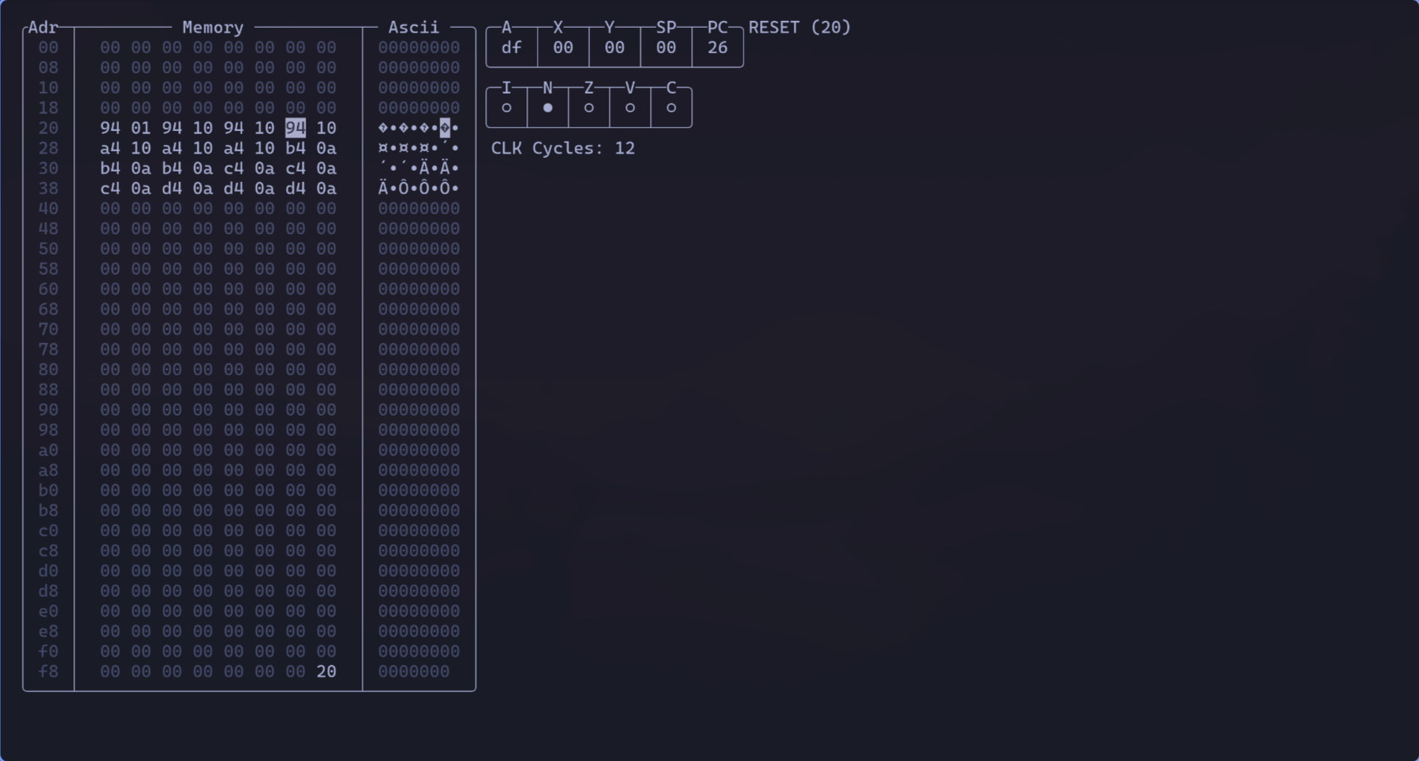Click the RESET (20) label
Viewport: 1419px width, 761px height.
pyautogui.click(x=800, y=28)
